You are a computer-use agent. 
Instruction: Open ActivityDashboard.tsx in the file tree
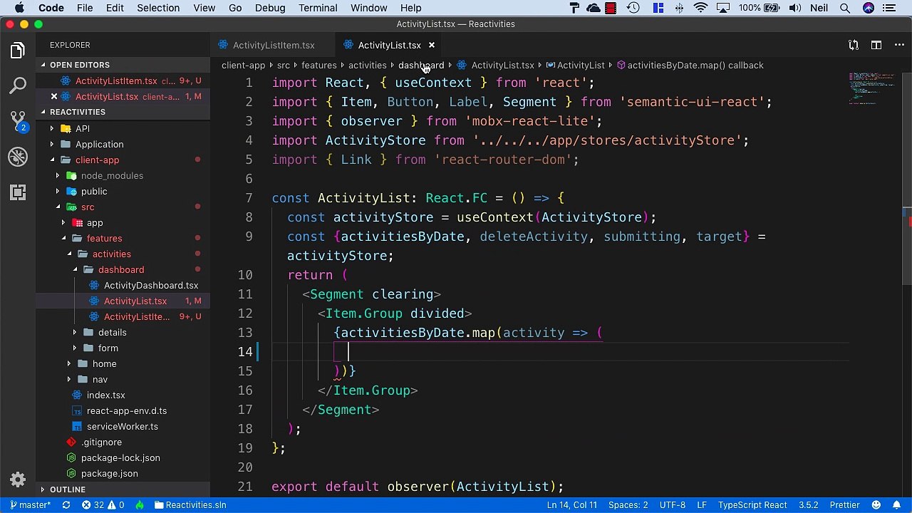tap(150, 285)
